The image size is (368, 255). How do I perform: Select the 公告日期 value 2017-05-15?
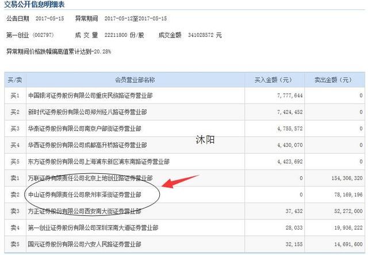(50, 18)
